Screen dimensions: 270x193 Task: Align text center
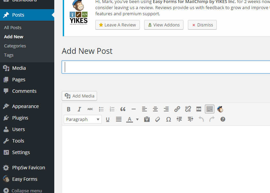coord(155,109)
